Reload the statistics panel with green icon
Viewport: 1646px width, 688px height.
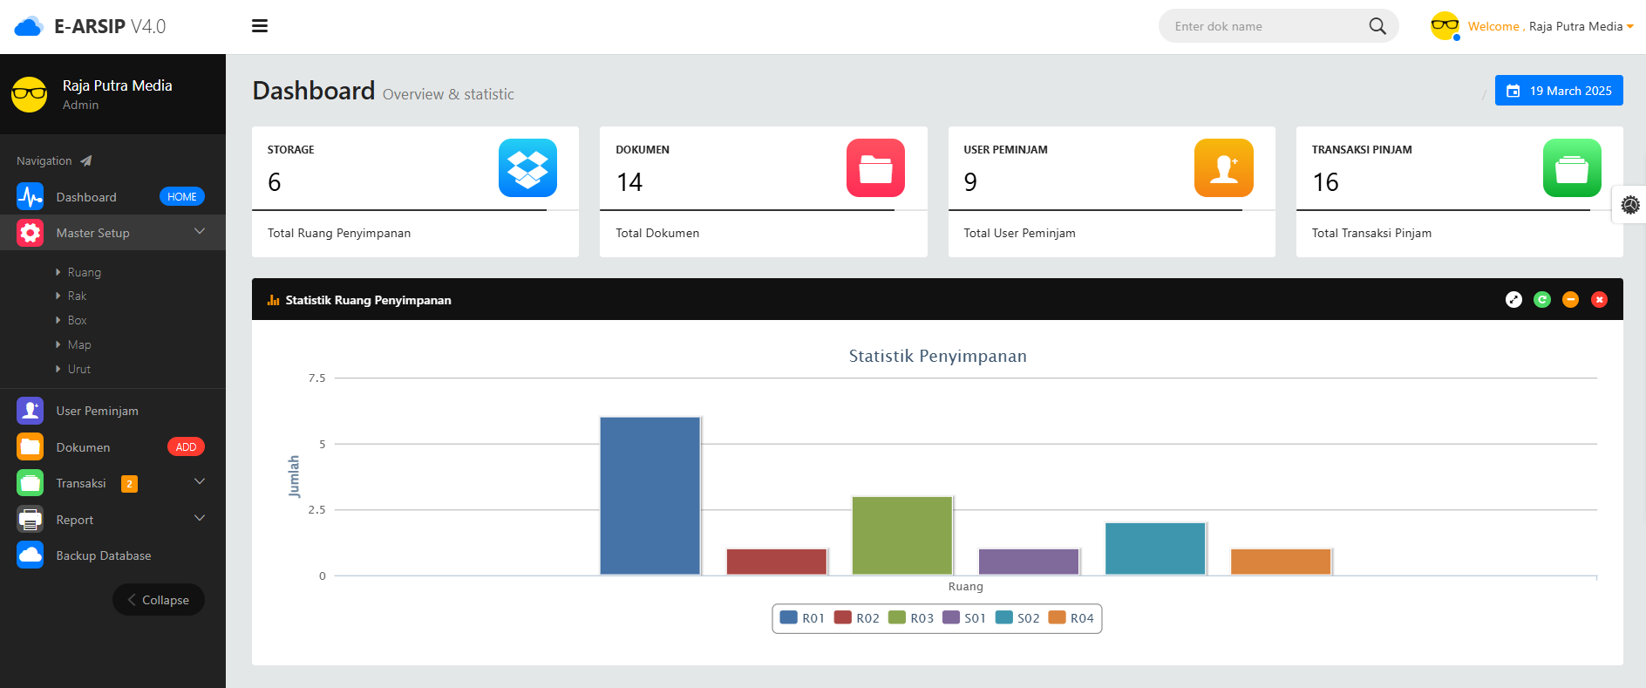coord(1542,300)
